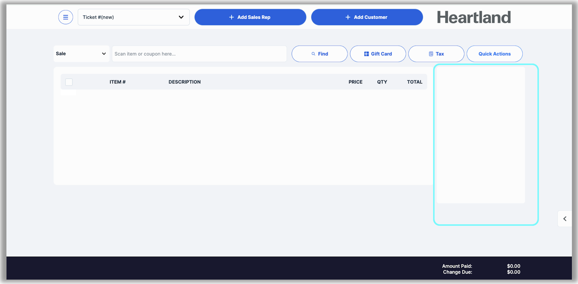Toggle the select-all items checkbox
The height and width of the screenshot is (284, 578).
tap(69, 82)
